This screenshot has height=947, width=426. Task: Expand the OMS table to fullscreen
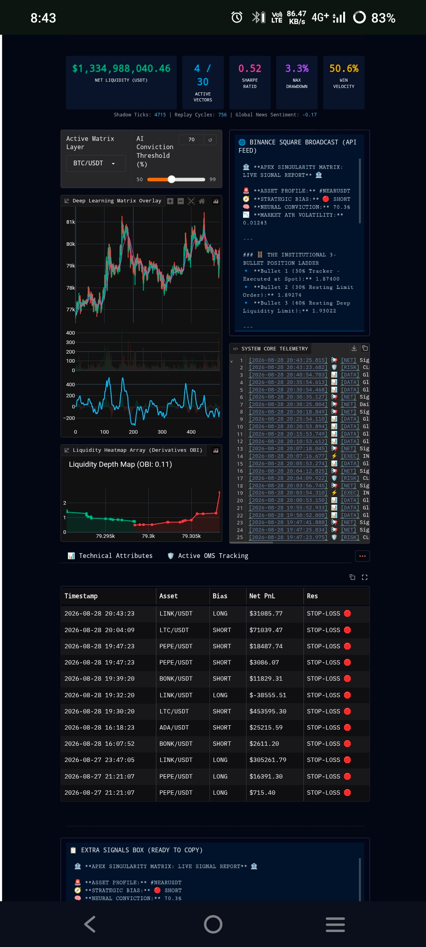point(364,577)
